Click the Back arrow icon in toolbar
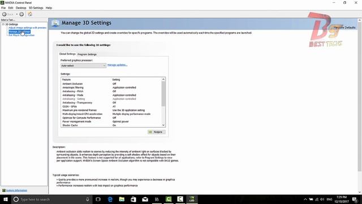This screenshot has width=362, height=204. (x=4, y=14)
